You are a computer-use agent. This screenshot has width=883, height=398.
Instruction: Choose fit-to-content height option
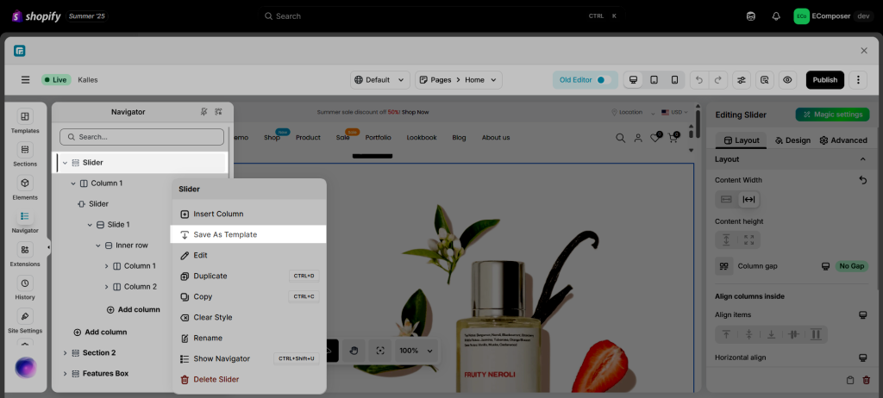[x=726, y=240]
